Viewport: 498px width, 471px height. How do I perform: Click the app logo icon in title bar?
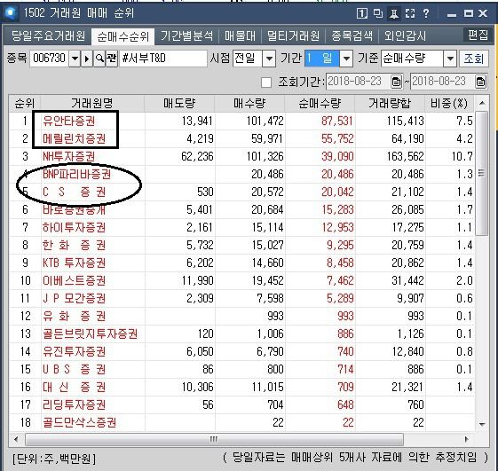11,12
